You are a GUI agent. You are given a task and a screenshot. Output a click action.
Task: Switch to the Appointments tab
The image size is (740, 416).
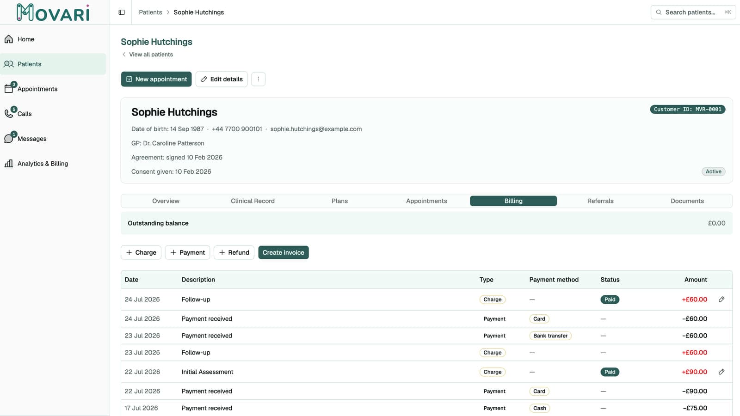[x=426, y=201]
